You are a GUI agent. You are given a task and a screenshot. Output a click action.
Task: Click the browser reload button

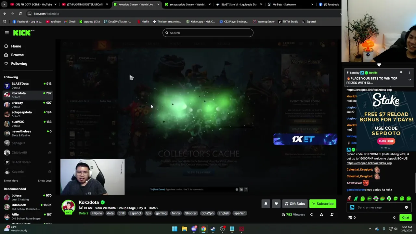point(20,14)
